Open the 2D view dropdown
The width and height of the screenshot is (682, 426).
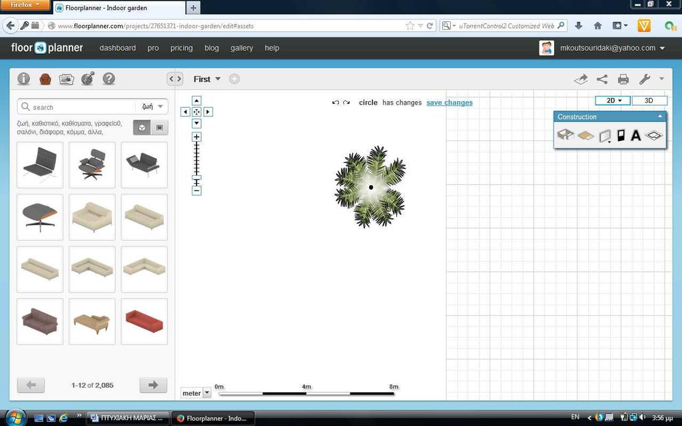(x=613, y=101)
